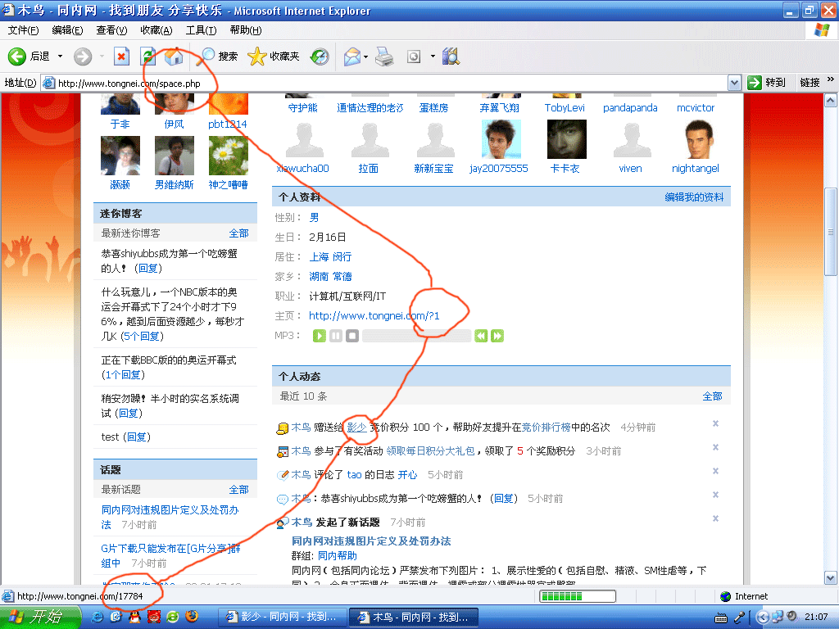Click the forward navigation arrow icon

tap(83, 57)
